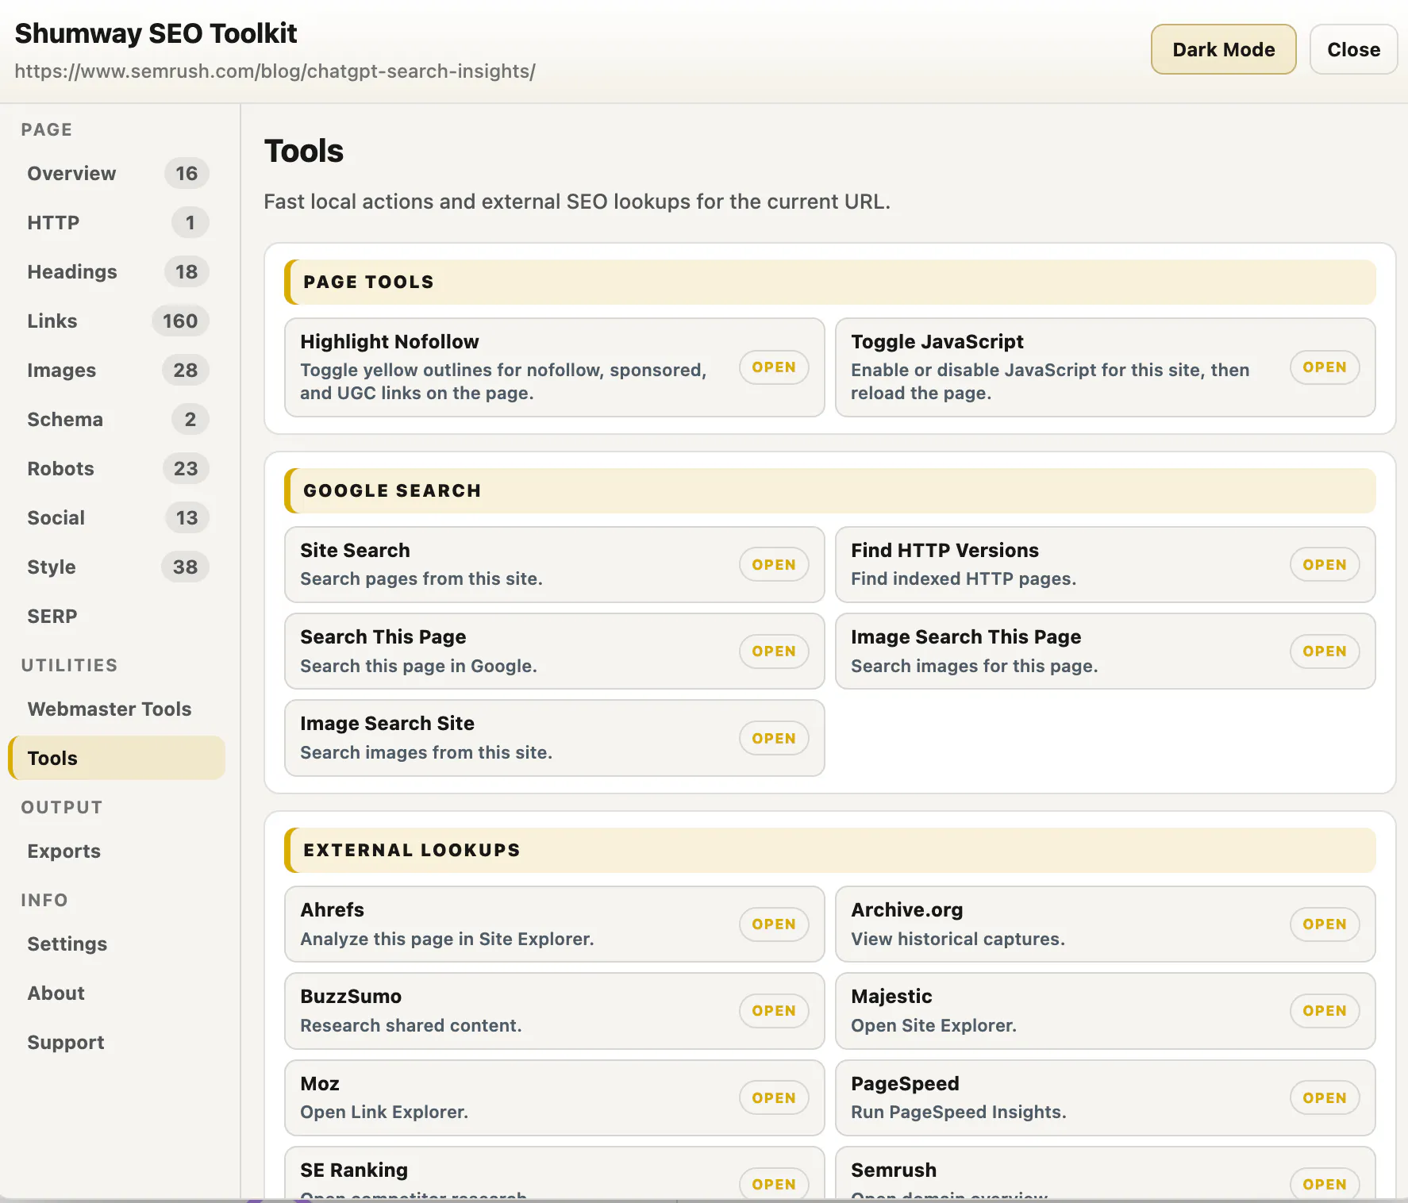Open PageSpeed Insights lookup
Image resolution: width=1408 pixels, height=1203 pixels.
pyautogui.click(x=1325, y=1098)
